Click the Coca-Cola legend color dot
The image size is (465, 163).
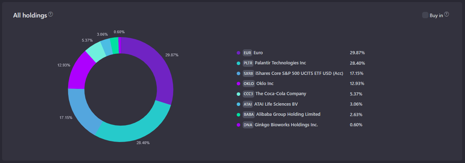pyautogui.click(x=238, y=94)
